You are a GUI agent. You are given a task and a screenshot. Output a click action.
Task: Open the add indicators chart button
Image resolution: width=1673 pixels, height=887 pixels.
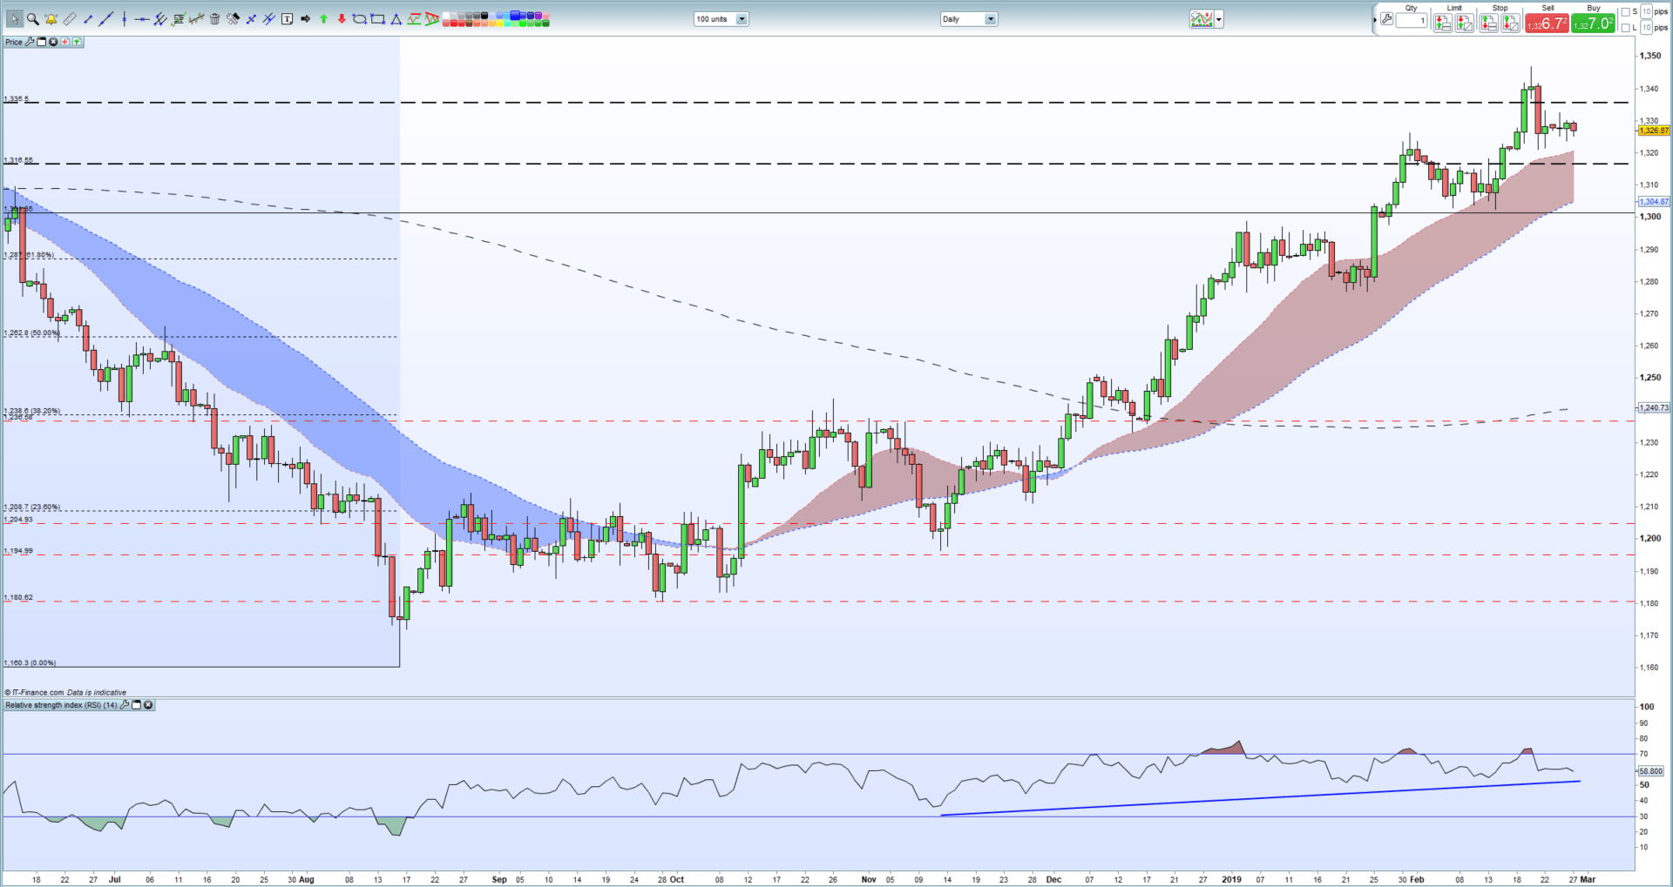click(1202, 19)
